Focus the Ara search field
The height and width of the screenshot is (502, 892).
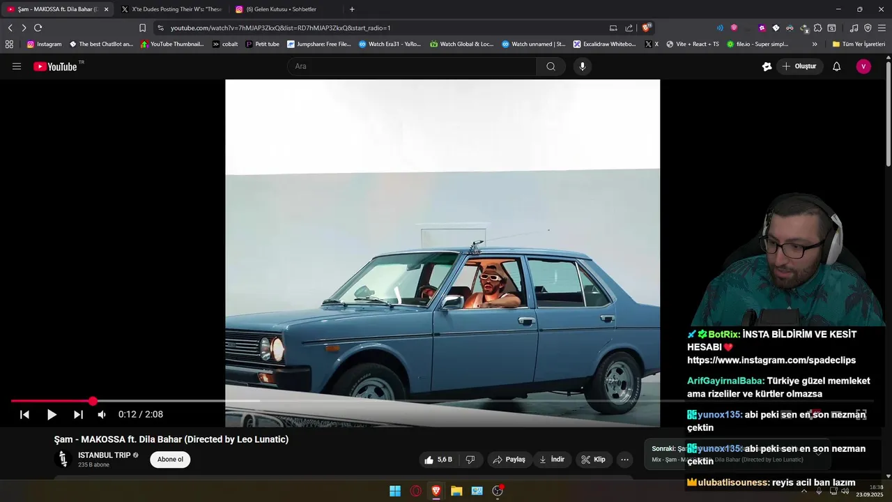point(412,66)
